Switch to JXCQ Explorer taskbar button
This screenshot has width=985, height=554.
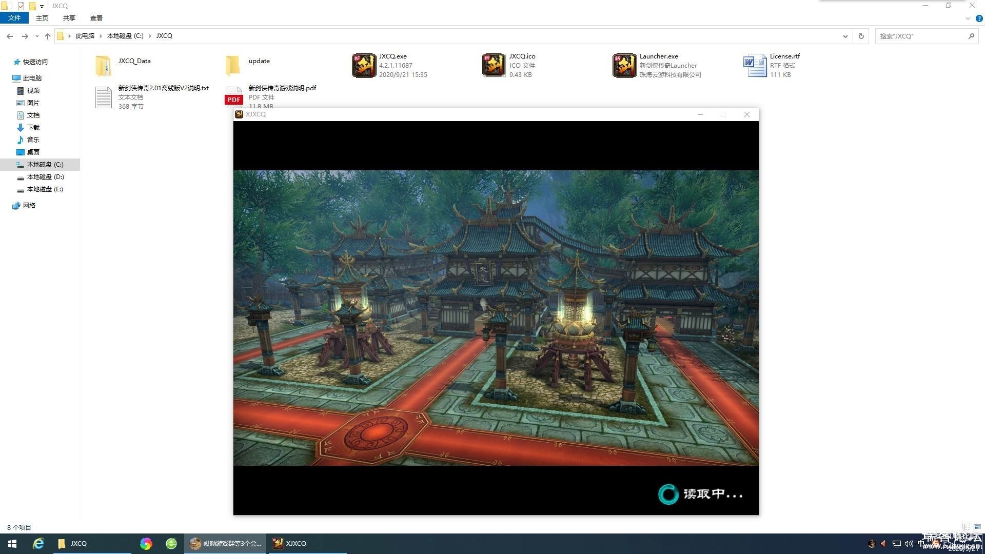[x=92, y=543]
